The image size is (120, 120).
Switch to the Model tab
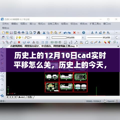point(21,97)
